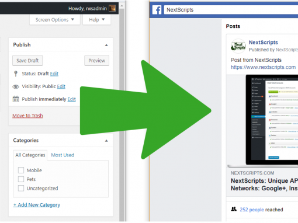Click the Move to Trash link
Viewport: 298px width, 223px height.
[x=27, y=116]
